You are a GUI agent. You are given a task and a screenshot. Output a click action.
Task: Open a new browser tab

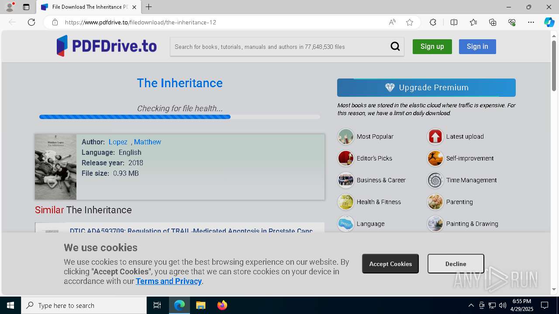tap(148, 7)
